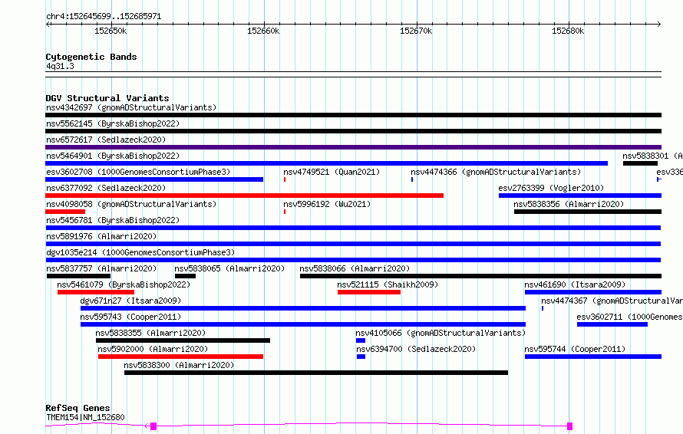The image size is (683, 434).
Task: Select the nsv5902000 Almarri2020 red bar
Action: [181, 357]
